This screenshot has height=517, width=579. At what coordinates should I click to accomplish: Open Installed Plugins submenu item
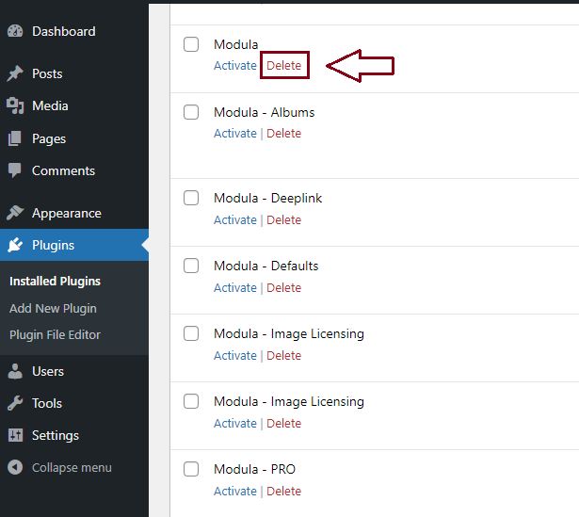[55, 281]
